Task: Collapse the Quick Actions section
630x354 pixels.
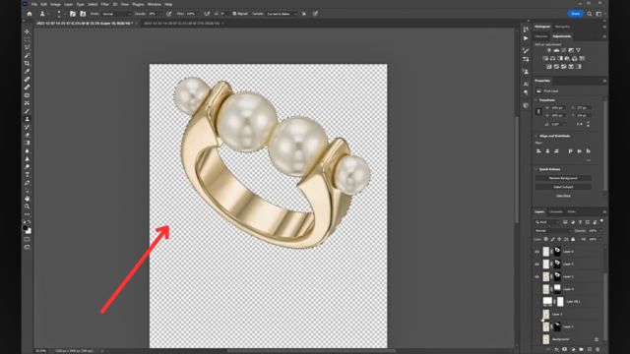Action: [535, 169]
